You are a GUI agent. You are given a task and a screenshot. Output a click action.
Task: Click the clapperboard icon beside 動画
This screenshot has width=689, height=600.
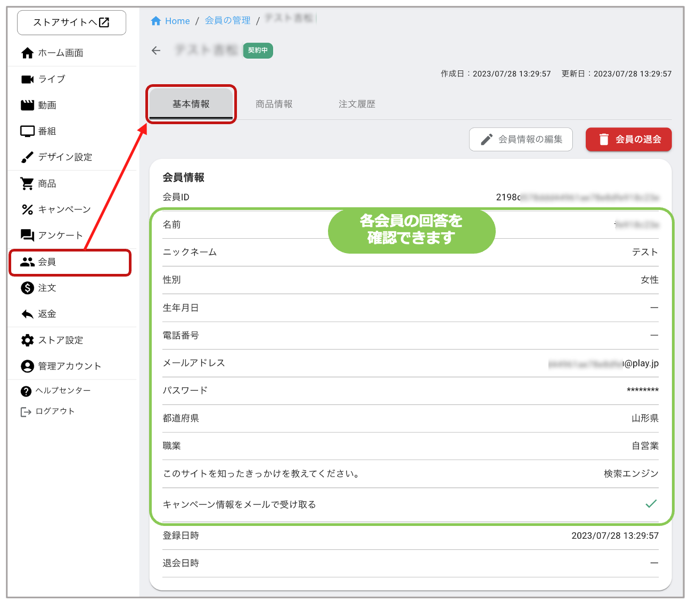pos(27,105)
